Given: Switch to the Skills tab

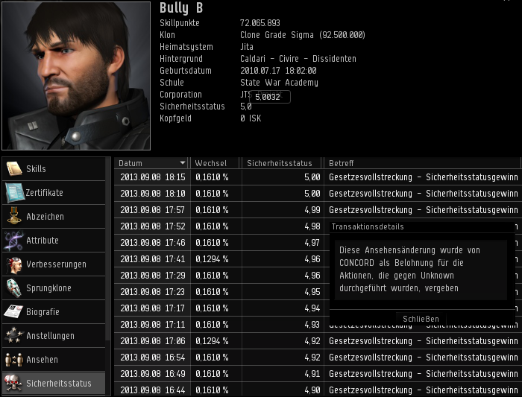Looking at the screenshot, I should click(54, 168).
